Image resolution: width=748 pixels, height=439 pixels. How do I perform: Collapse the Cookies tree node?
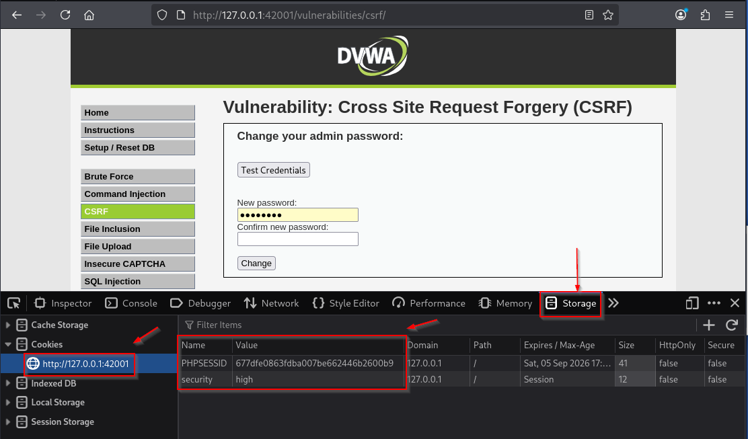click(8, 344)
